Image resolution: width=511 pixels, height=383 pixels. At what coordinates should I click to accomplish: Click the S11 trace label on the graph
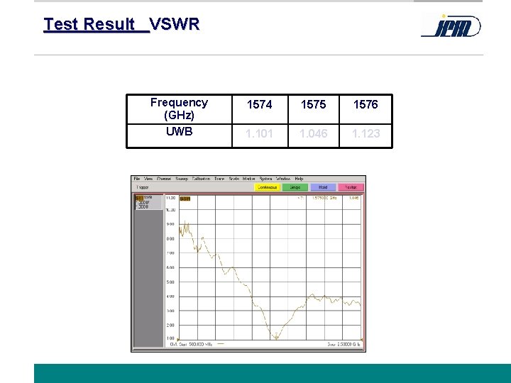click(185, 199)
